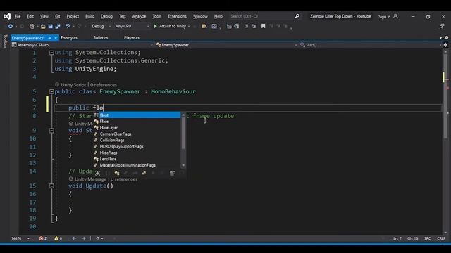
Task: Click the search magnifier icon
Action: 297,16
